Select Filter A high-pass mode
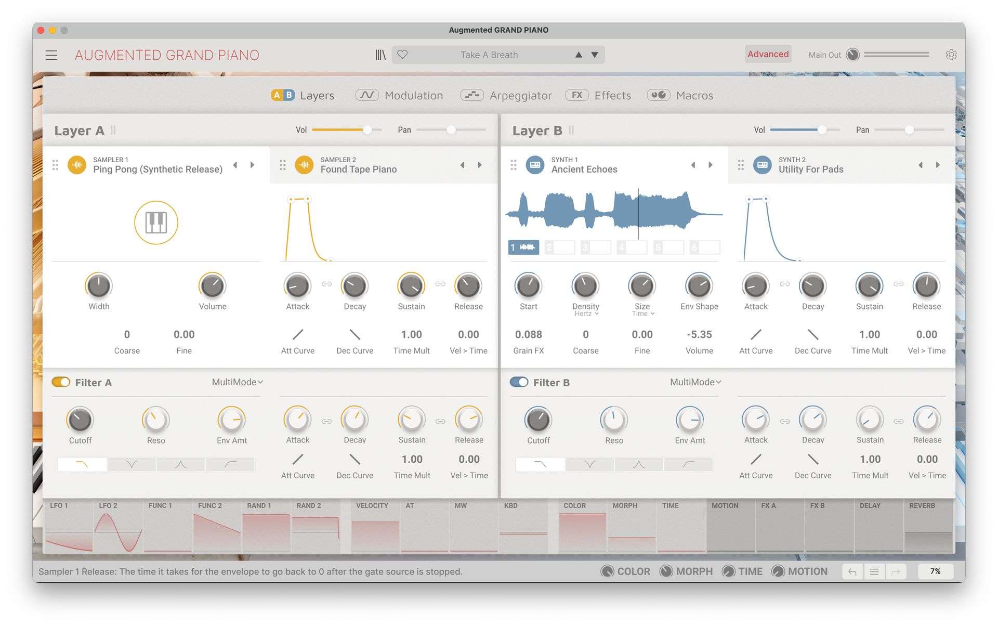The image size is (998, 626). pyautogui.click(x=230, y=464)
